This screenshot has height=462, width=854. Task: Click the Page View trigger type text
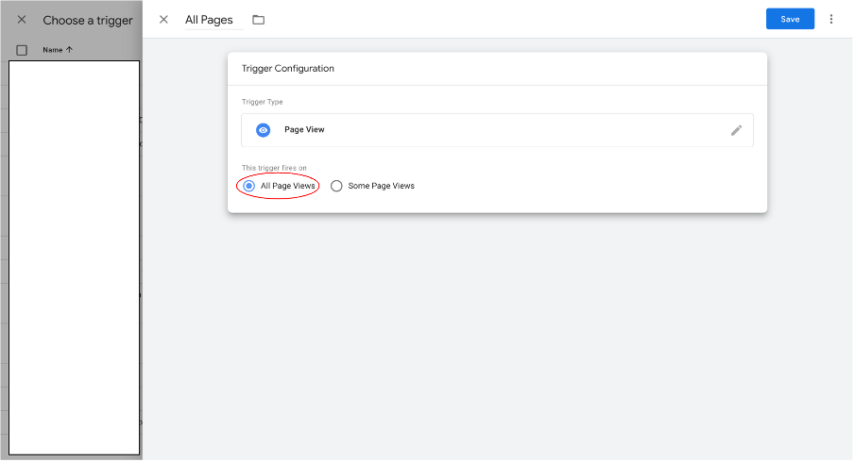coord(304,130)
